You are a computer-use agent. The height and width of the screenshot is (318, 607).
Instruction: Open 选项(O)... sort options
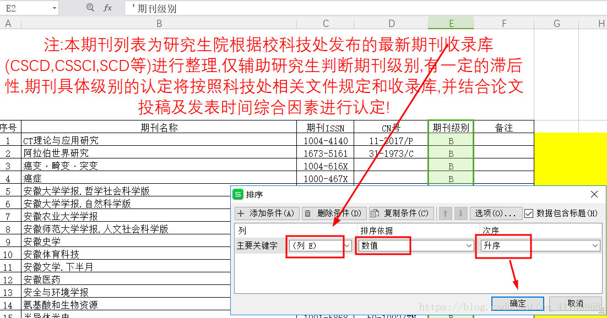pos(495,213)
